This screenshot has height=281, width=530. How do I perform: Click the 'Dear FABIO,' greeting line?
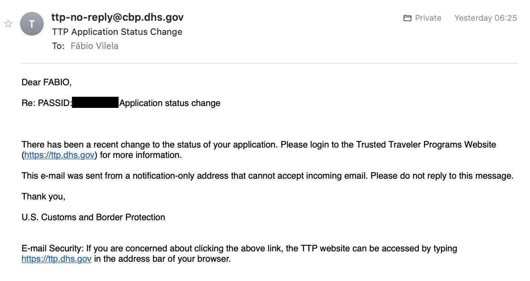(x=47, y=82)
